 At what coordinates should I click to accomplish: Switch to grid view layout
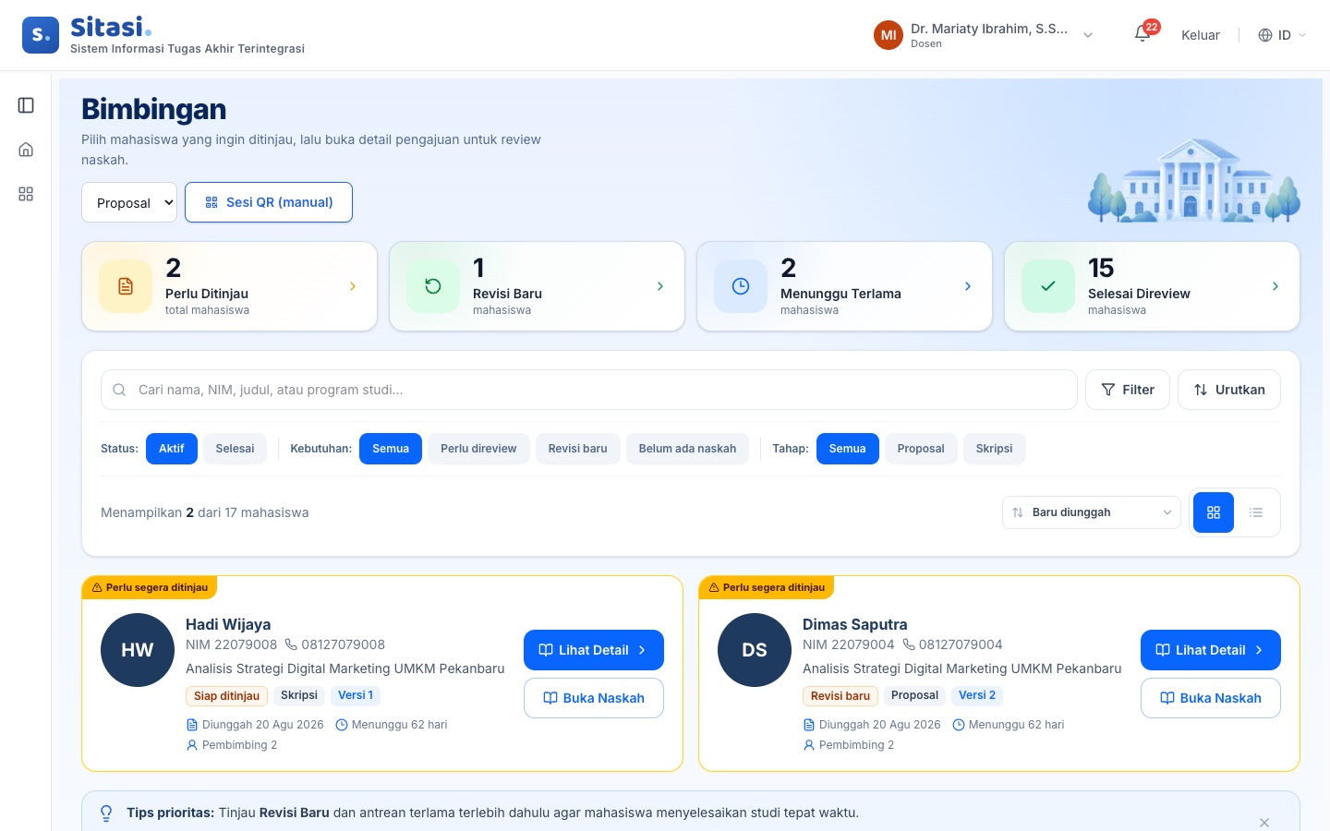[x=1214, y=512]
